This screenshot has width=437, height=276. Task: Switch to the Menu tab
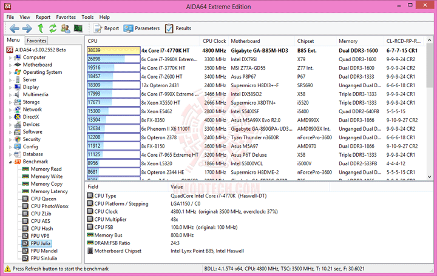(13, 40)
